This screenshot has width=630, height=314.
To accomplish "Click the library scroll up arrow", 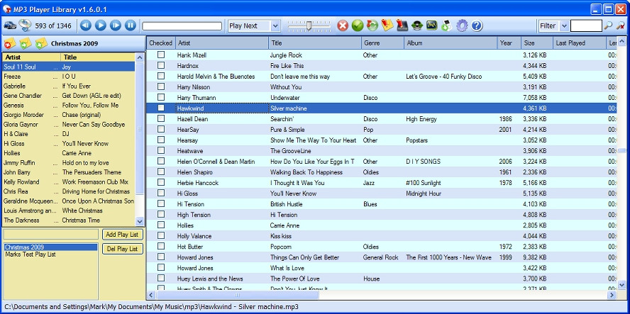I will tap(621, 40).
